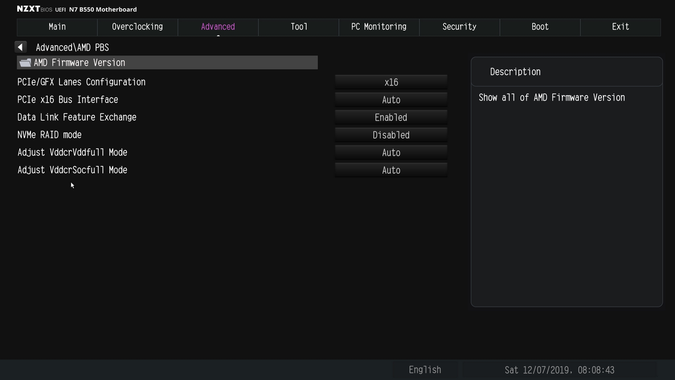Open Adjust VddcrVddfull Mode Auto dropdown
This screenshot has width=675, height=380.
point(391,153)
